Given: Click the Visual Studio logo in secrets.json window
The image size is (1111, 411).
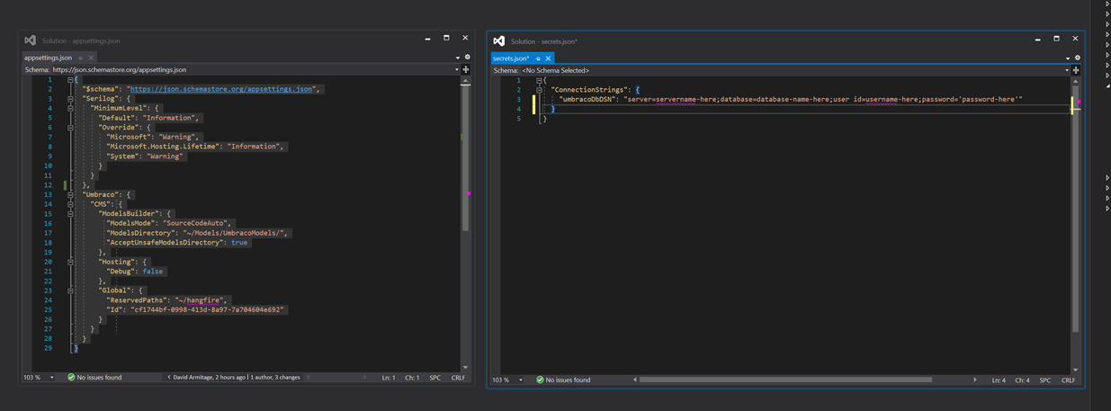Looking at the screenshot, I should tap(499, 41).
